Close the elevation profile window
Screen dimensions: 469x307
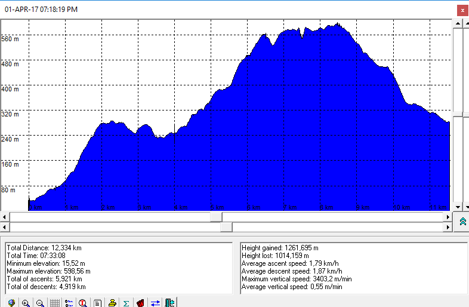tap(462, 10)
